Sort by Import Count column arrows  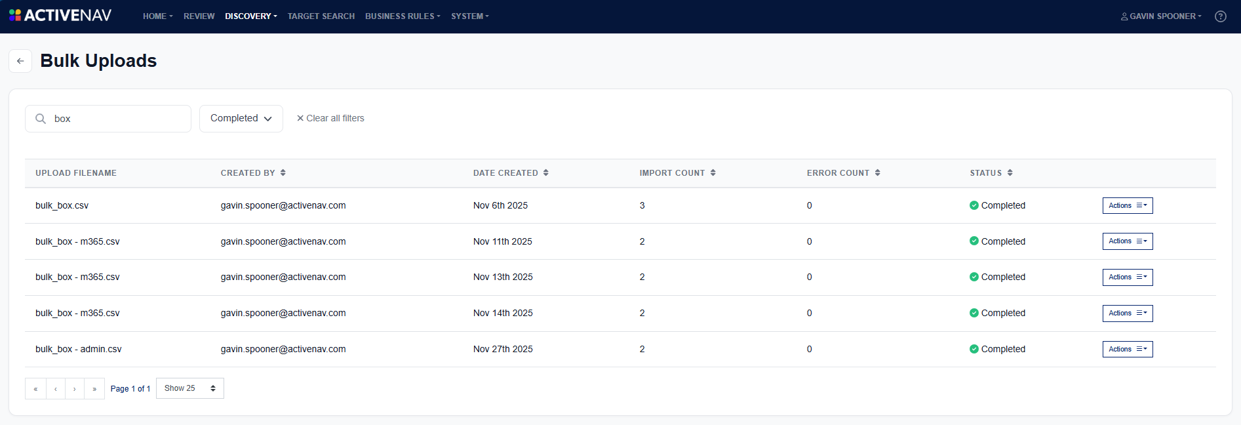pos(713,172)
